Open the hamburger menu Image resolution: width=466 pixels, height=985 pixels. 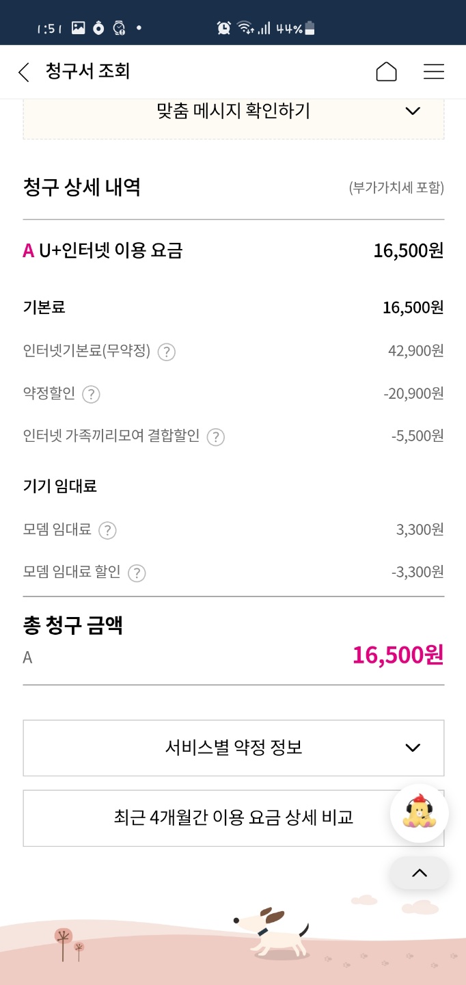tap(434, 72)
